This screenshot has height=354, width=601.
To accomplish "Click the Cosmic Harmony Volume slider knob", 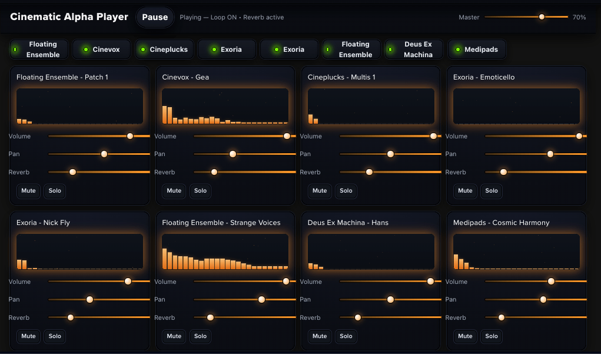I will [551, 282].
